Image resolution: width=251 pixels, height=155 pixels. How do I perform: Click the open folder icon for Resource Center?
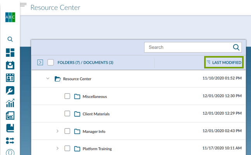pos(58,79)
